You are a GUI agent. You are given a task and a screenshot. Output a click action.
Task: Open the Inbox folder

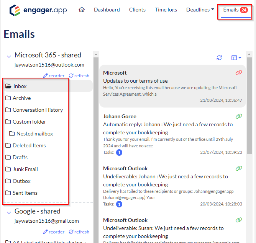pos(48,86)
